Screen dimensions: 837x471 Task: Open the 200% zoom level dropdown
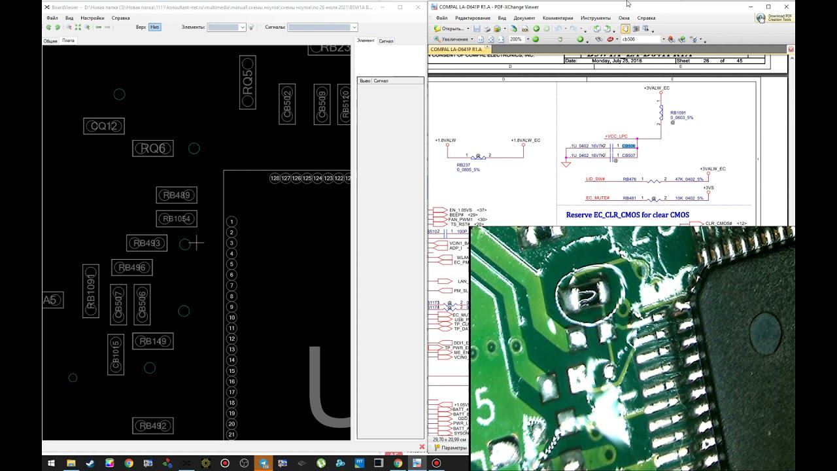coord(526,39)
